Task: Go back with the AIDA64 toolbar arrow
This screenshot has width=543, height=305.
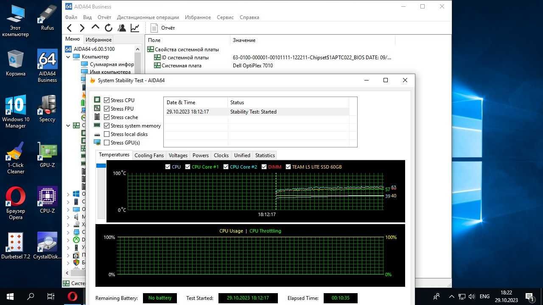Action: point(70,28)
